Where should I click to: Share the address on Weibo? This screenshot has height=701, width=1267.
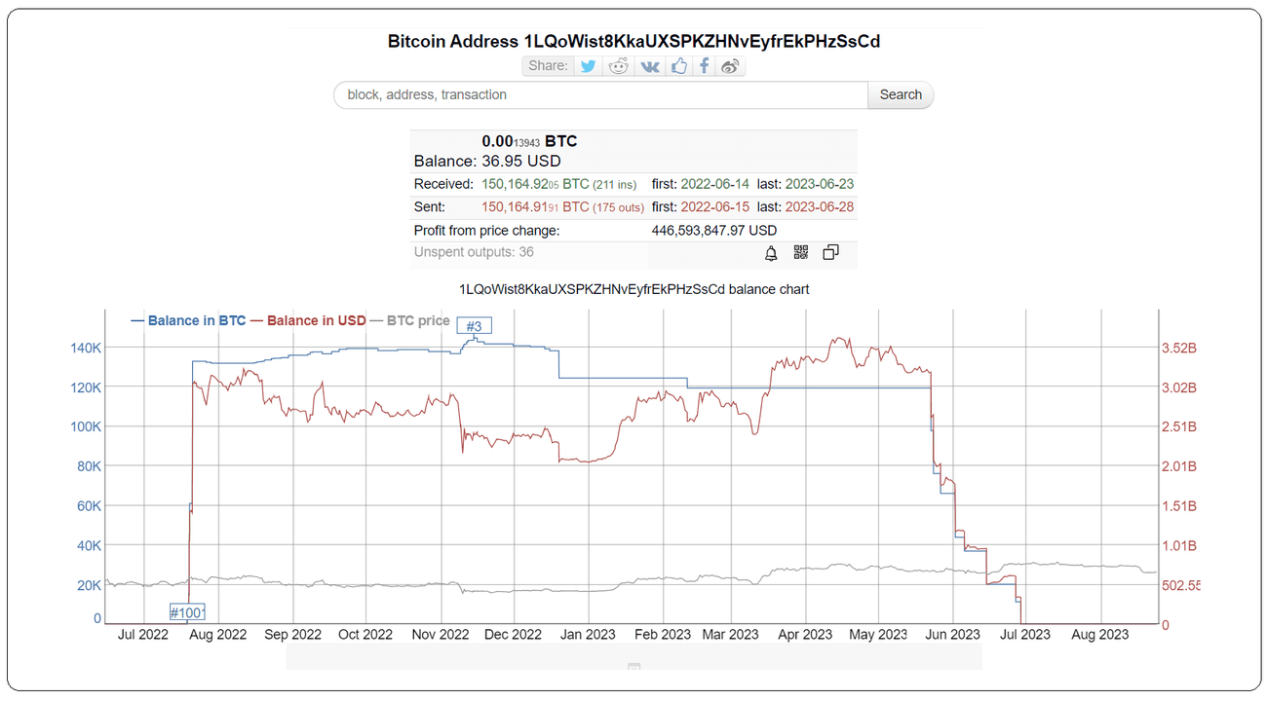(731, 66)
